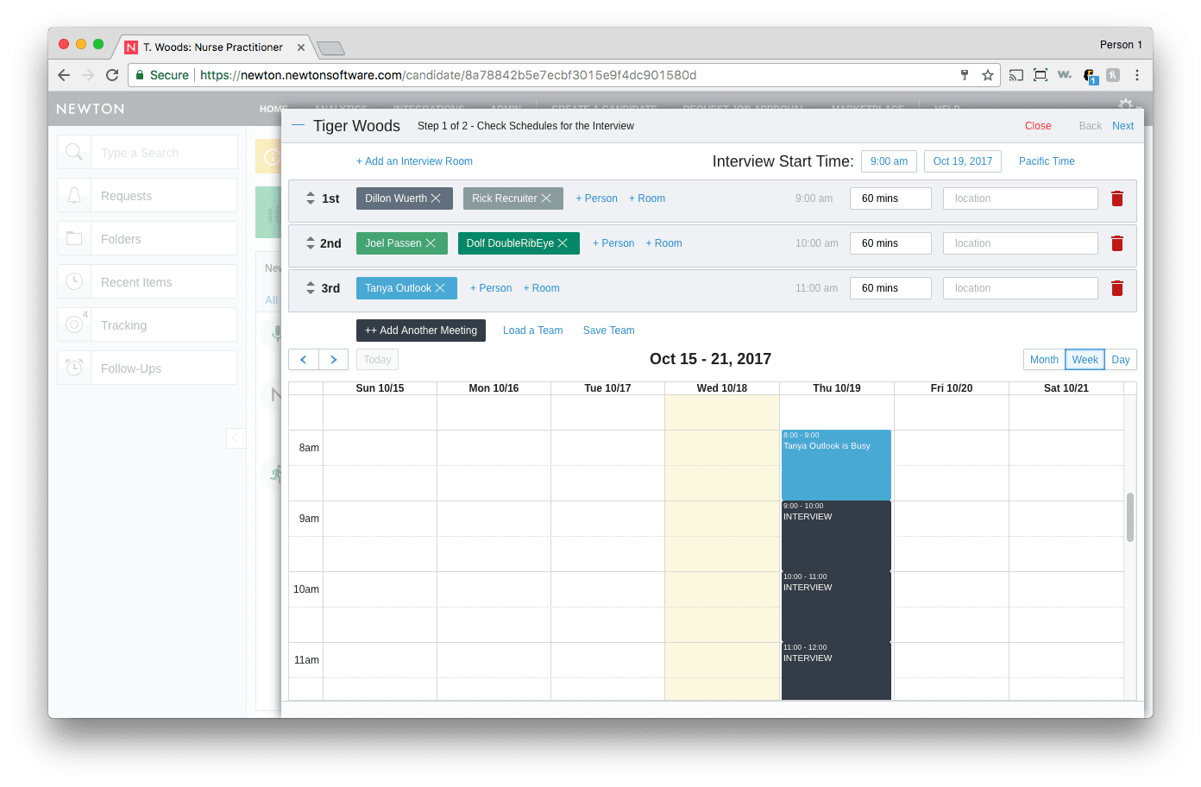Viewport: 1201px width, 787px height.
Task: Click Add Another Meeting button
Action: [421, 331]
